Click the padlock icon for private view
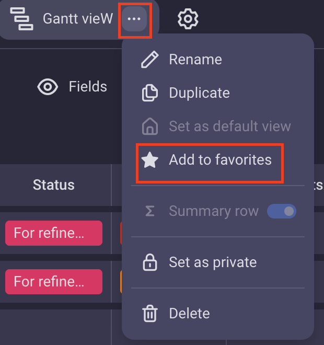 [x=150, y=262]
